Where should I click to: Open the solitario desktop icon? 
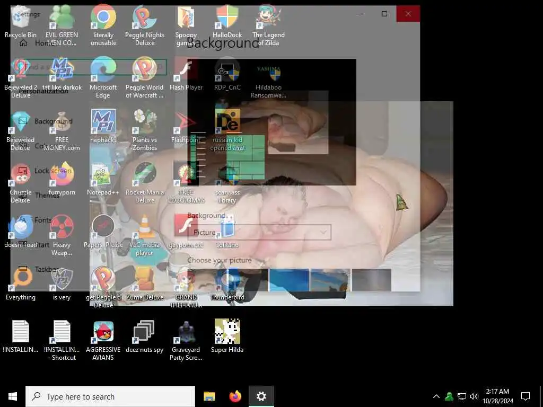pos(227,231)
